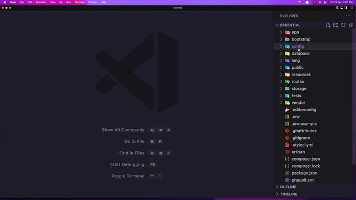The width and height of the screenshot is (356, 200).
Task: Click the Find in Files label
Action: (x=132, y=153)
